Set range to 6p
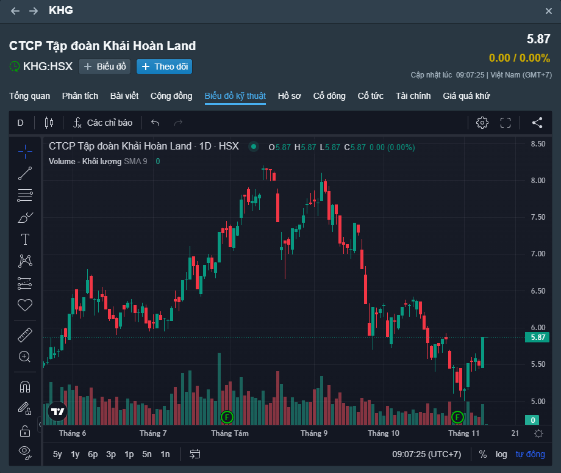Image resolution: width=561 pixels, height=473 pixels. click(x=93, y=454)
